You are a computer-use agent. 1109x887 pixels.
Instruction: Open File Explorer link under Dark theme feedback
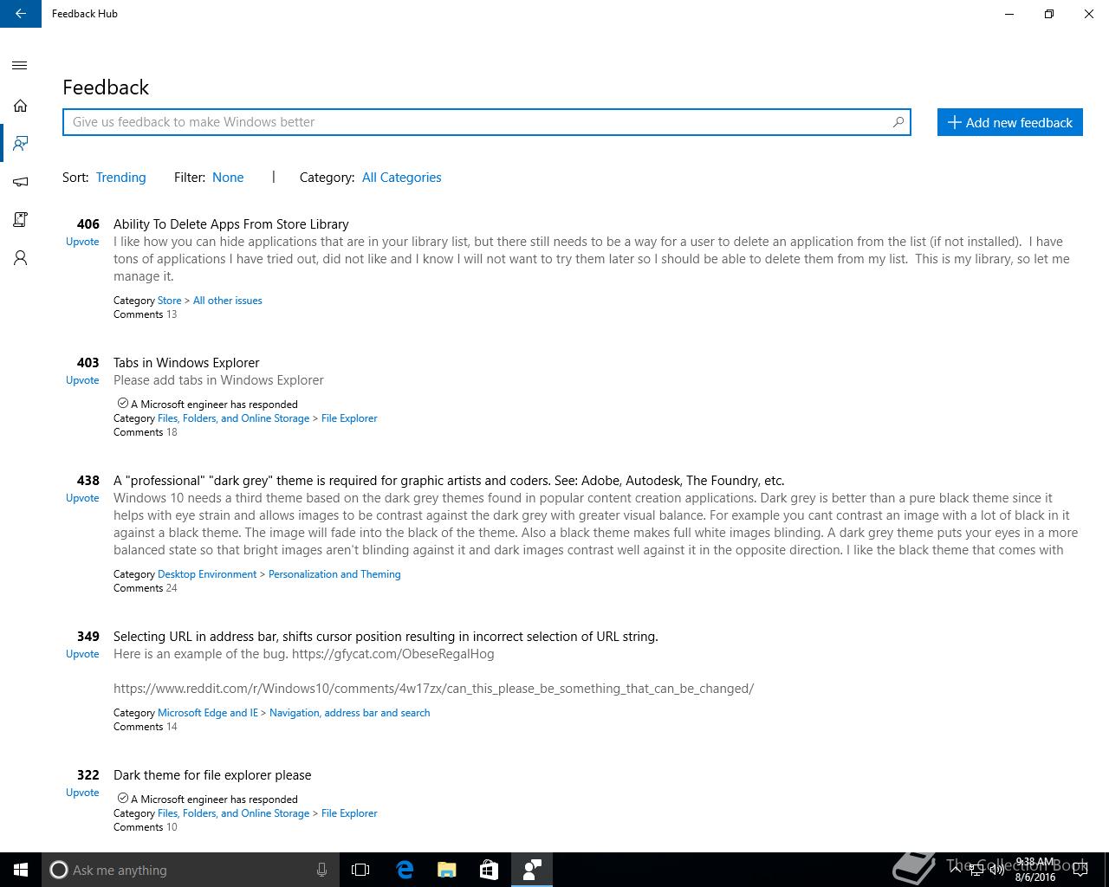click(349, 813)
